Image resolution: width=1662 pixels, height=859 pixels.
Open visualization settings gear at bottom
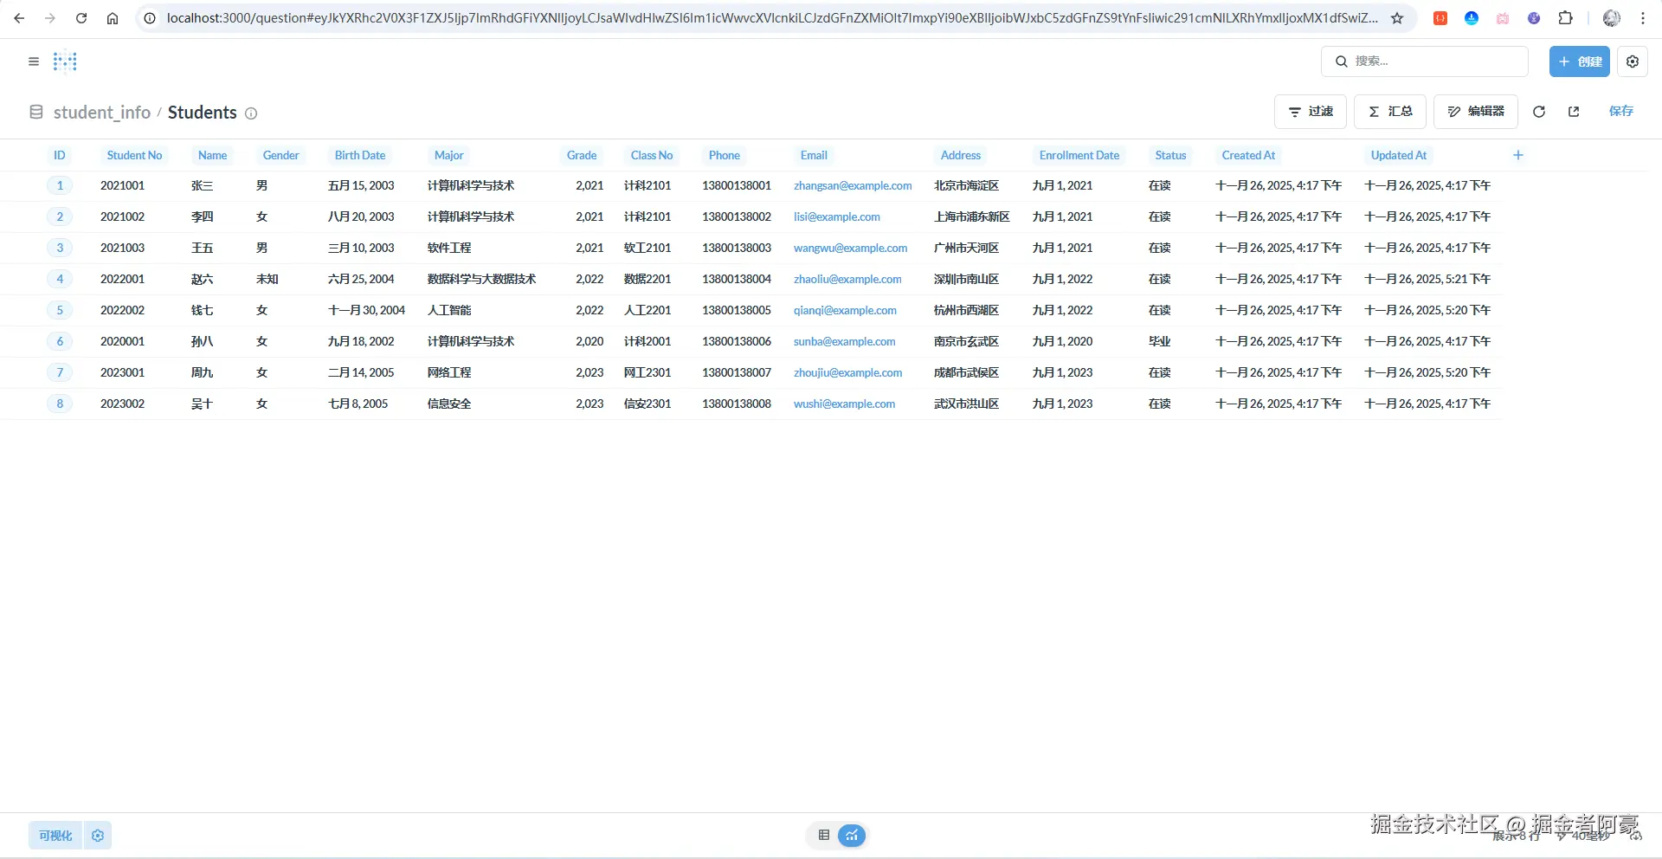click(x=98, y=836)
